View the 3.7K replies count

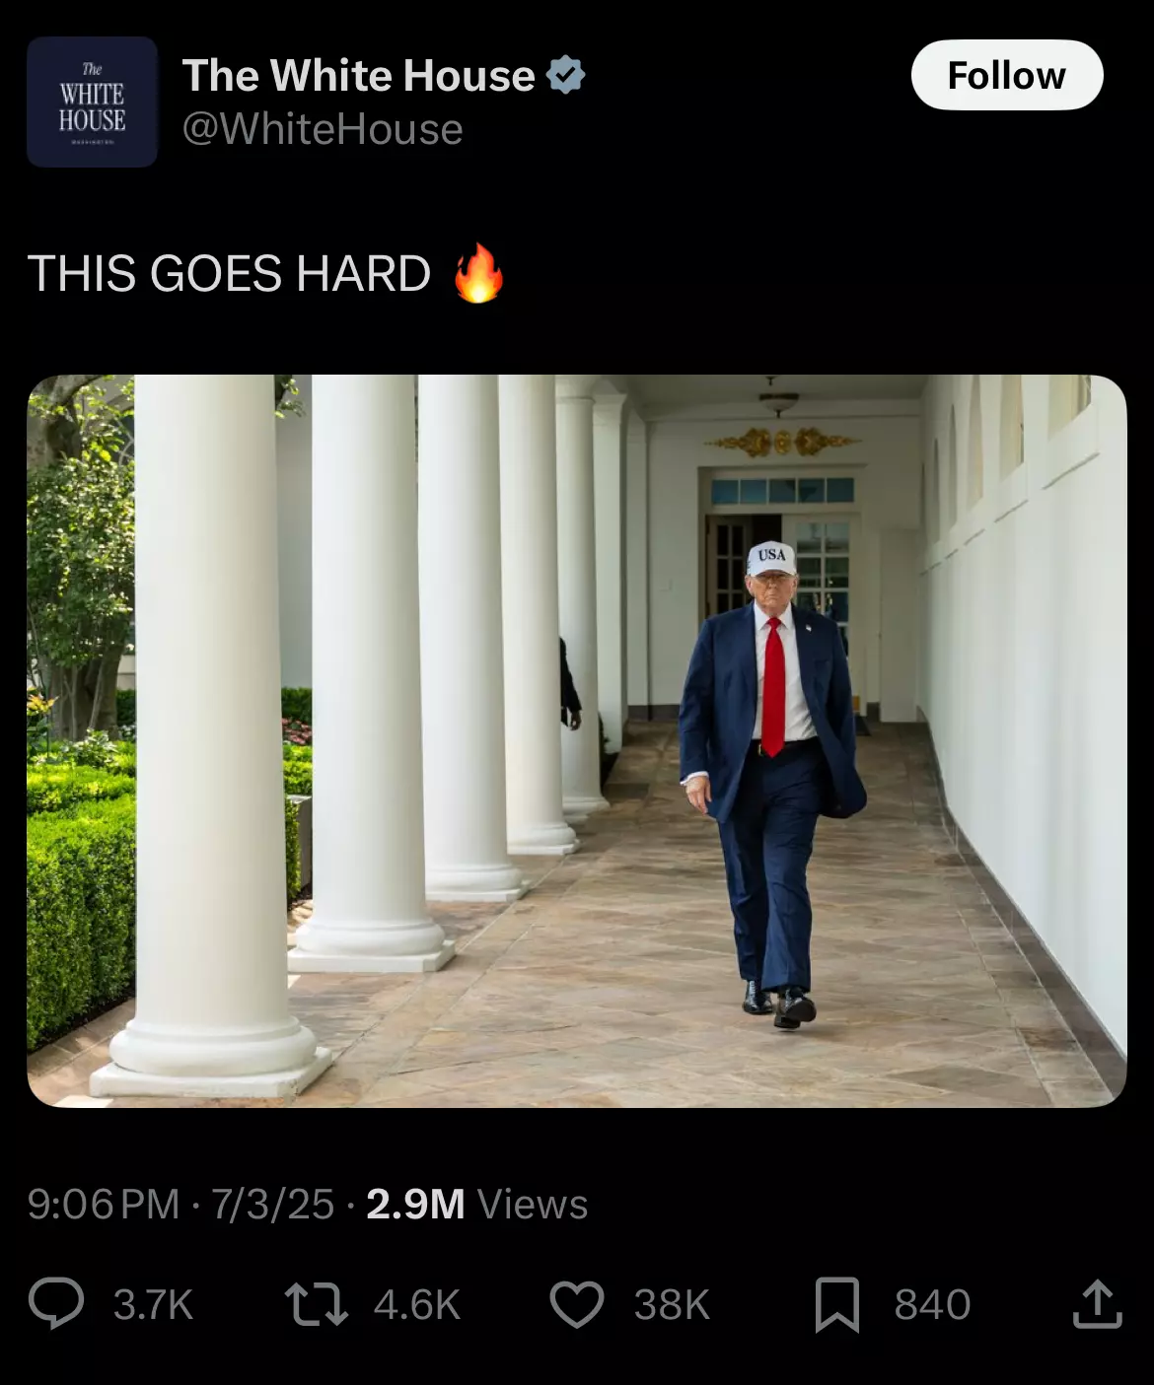153,1304
